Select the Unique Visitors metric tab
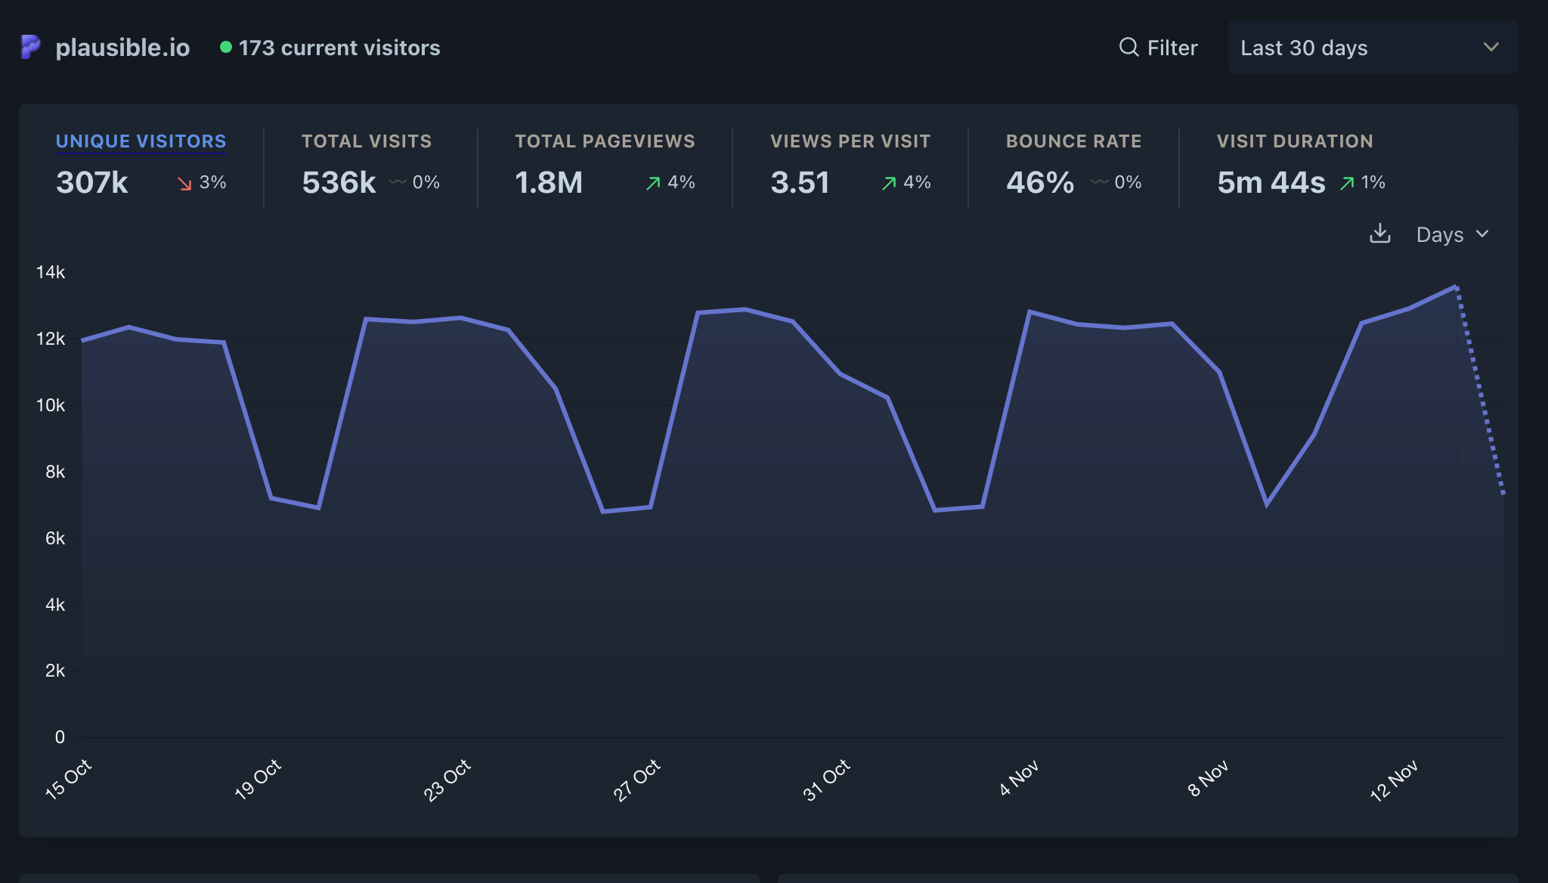 141,141
